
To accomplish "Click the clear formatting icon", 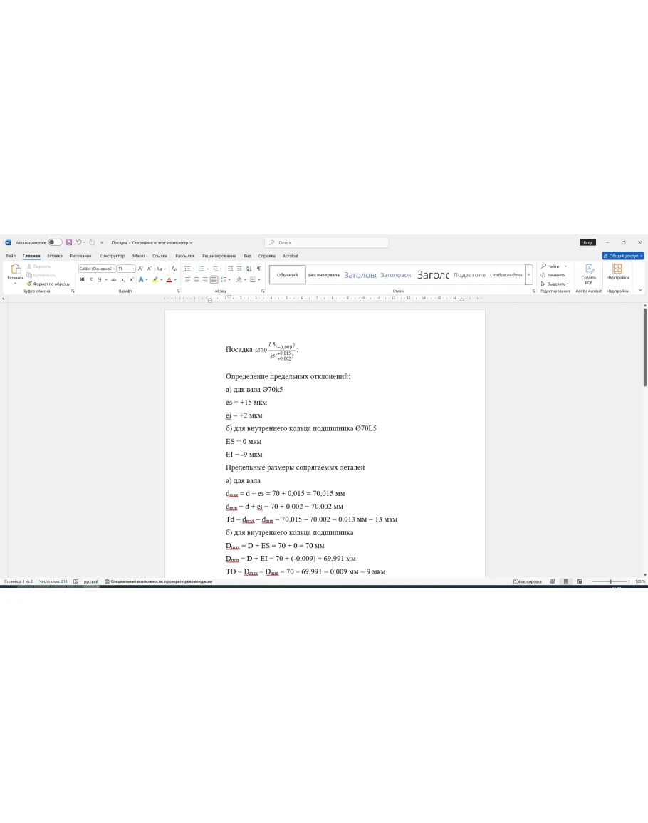I will click(x=174, y=269).
